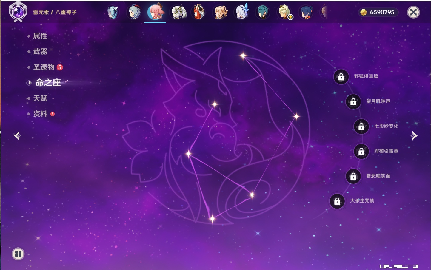Click the lock icon beside 暴恶嗤笑面

353,176
